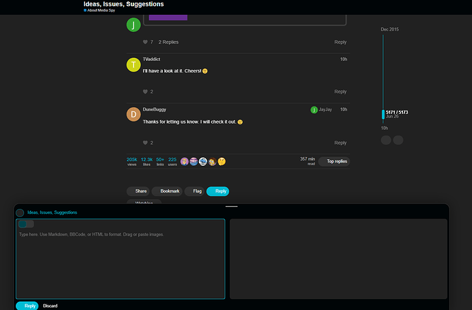The image size is (472, 310).
Task: Open the green J avatar at the top
Action: [x=133, y=25]
